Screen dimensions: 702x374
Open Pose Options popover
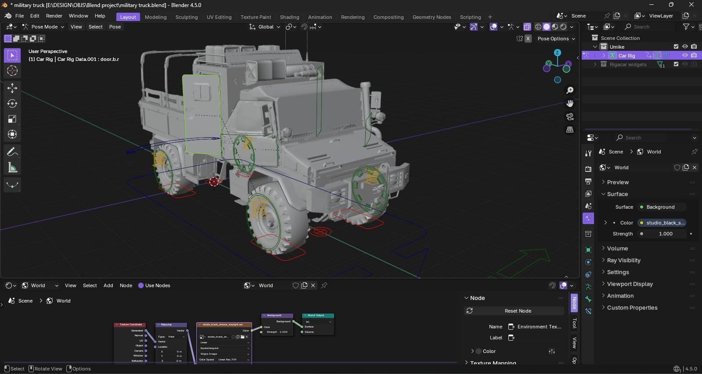[556, 39]
